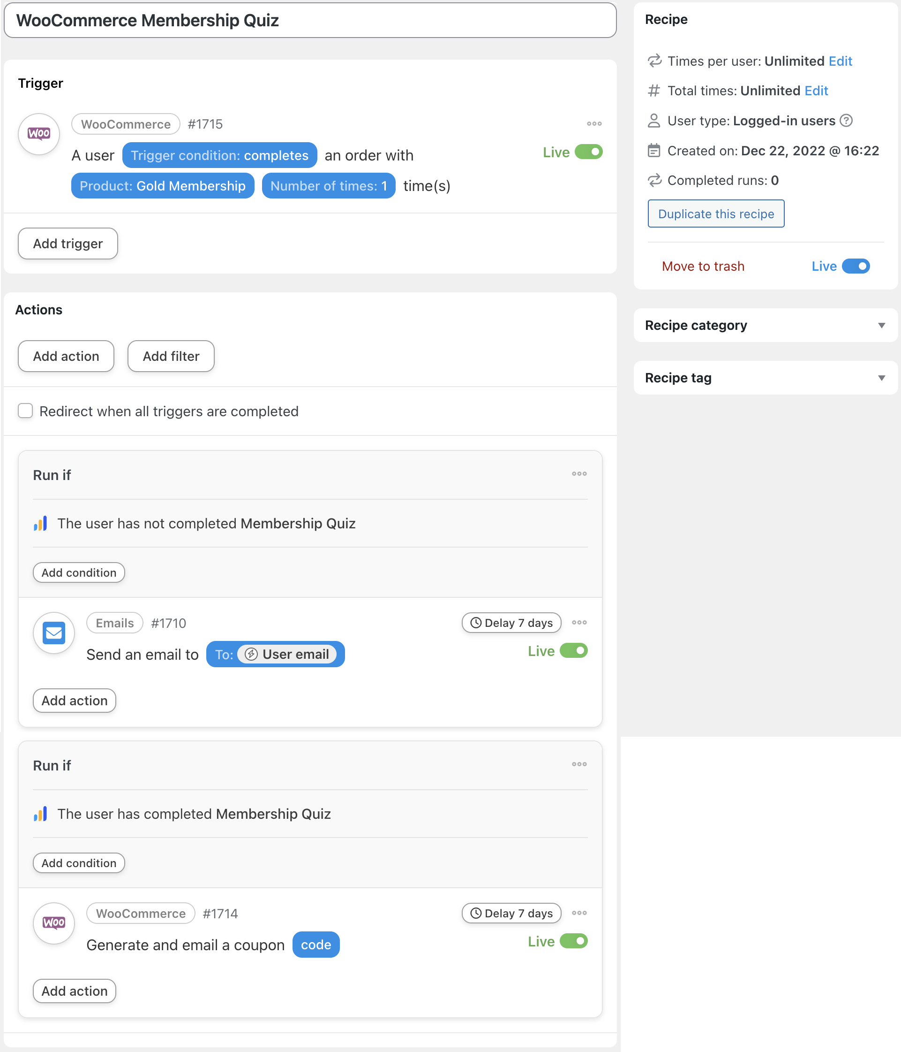Click the Add trigger button

click(68, 244)
